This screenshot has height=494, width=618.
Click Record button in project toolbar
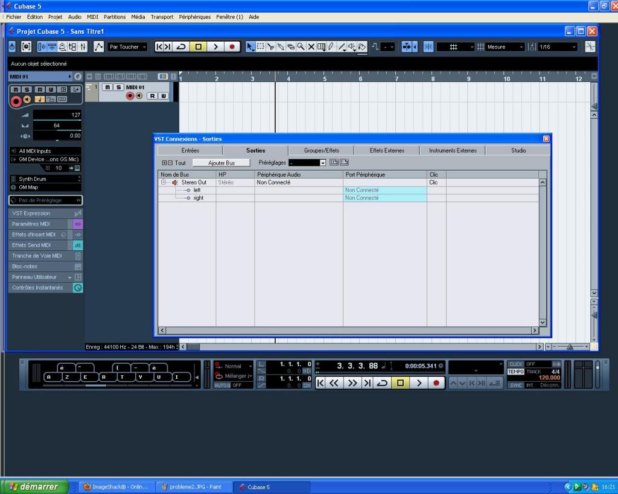(232, 47)
